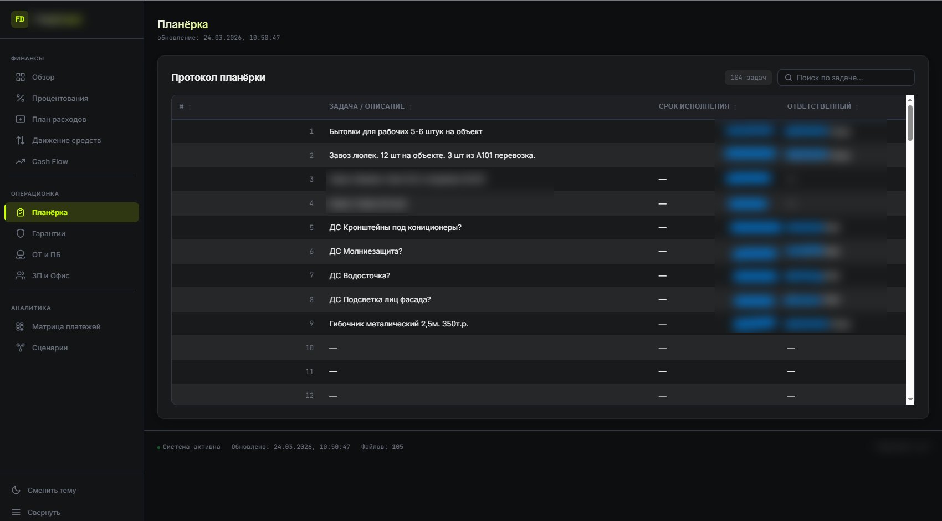Select row 'Бытовки для рабочих 5-6 штук на объект'

pos(539,131)
